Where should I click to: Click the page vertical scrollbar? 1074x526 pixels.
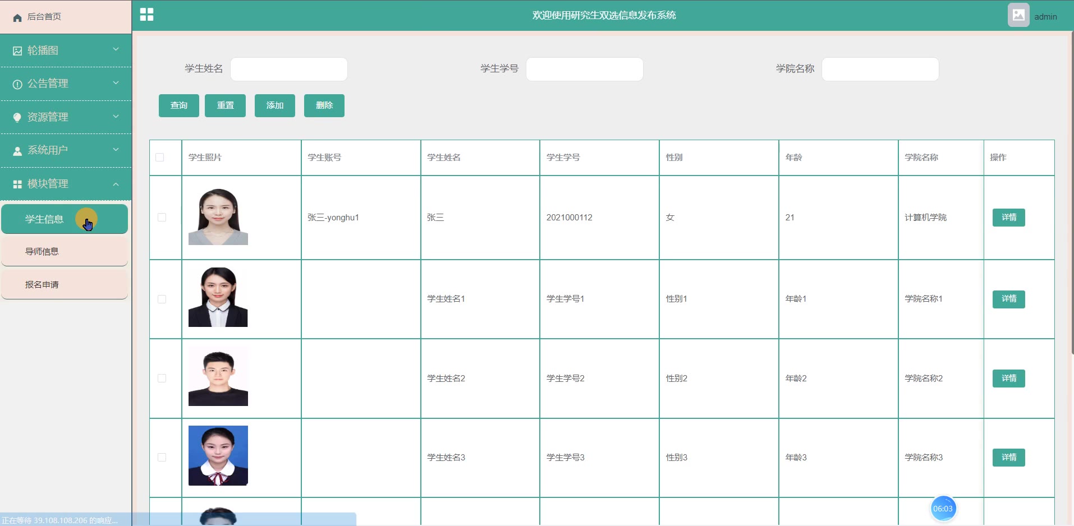pyautogui.click(x=1072, y=193)
